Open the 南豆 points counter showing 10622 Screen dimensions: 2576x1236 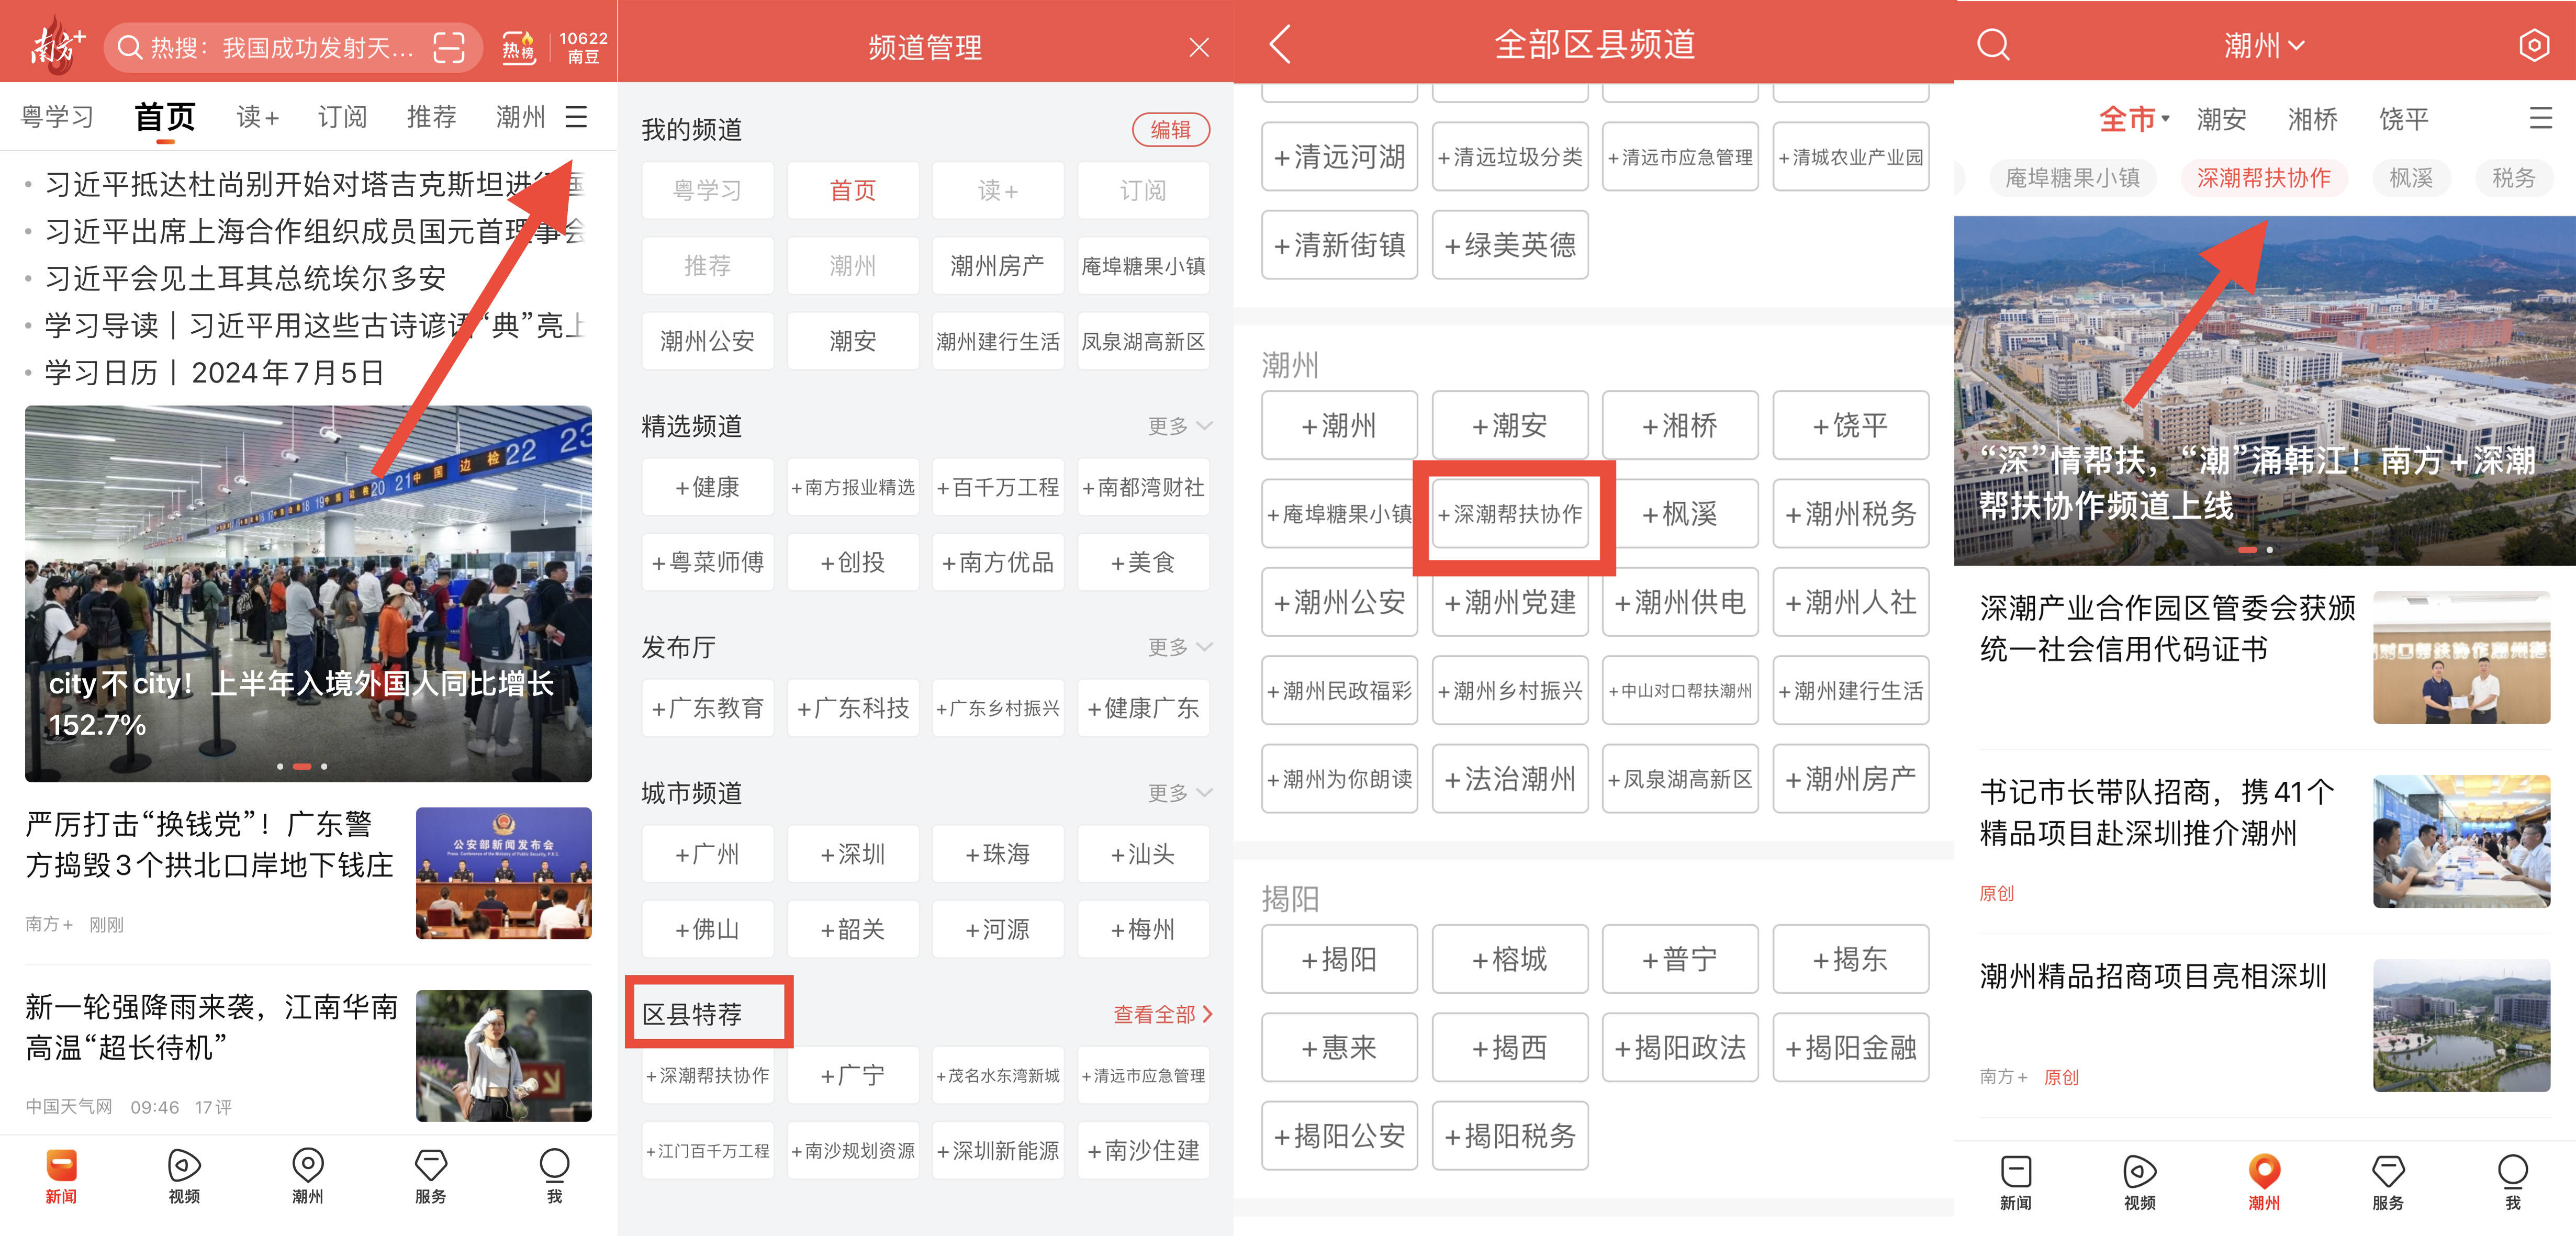click(x=583, y=47)
